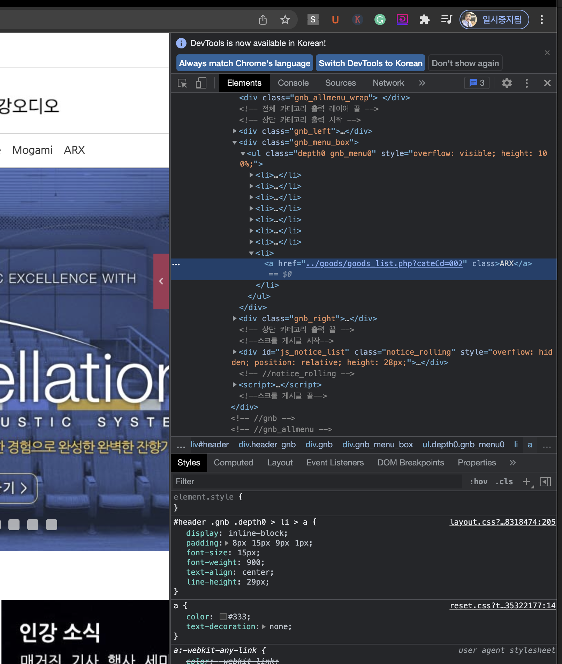Expand the js_notice_list div node
Viewport: 562px width, 664px height.
(235, 352)
